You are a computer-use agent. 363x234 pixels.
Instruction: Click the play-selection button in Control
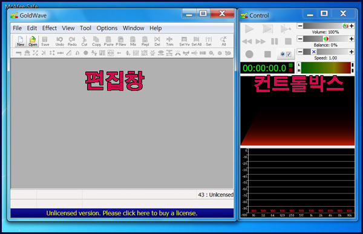click(267, 29)
